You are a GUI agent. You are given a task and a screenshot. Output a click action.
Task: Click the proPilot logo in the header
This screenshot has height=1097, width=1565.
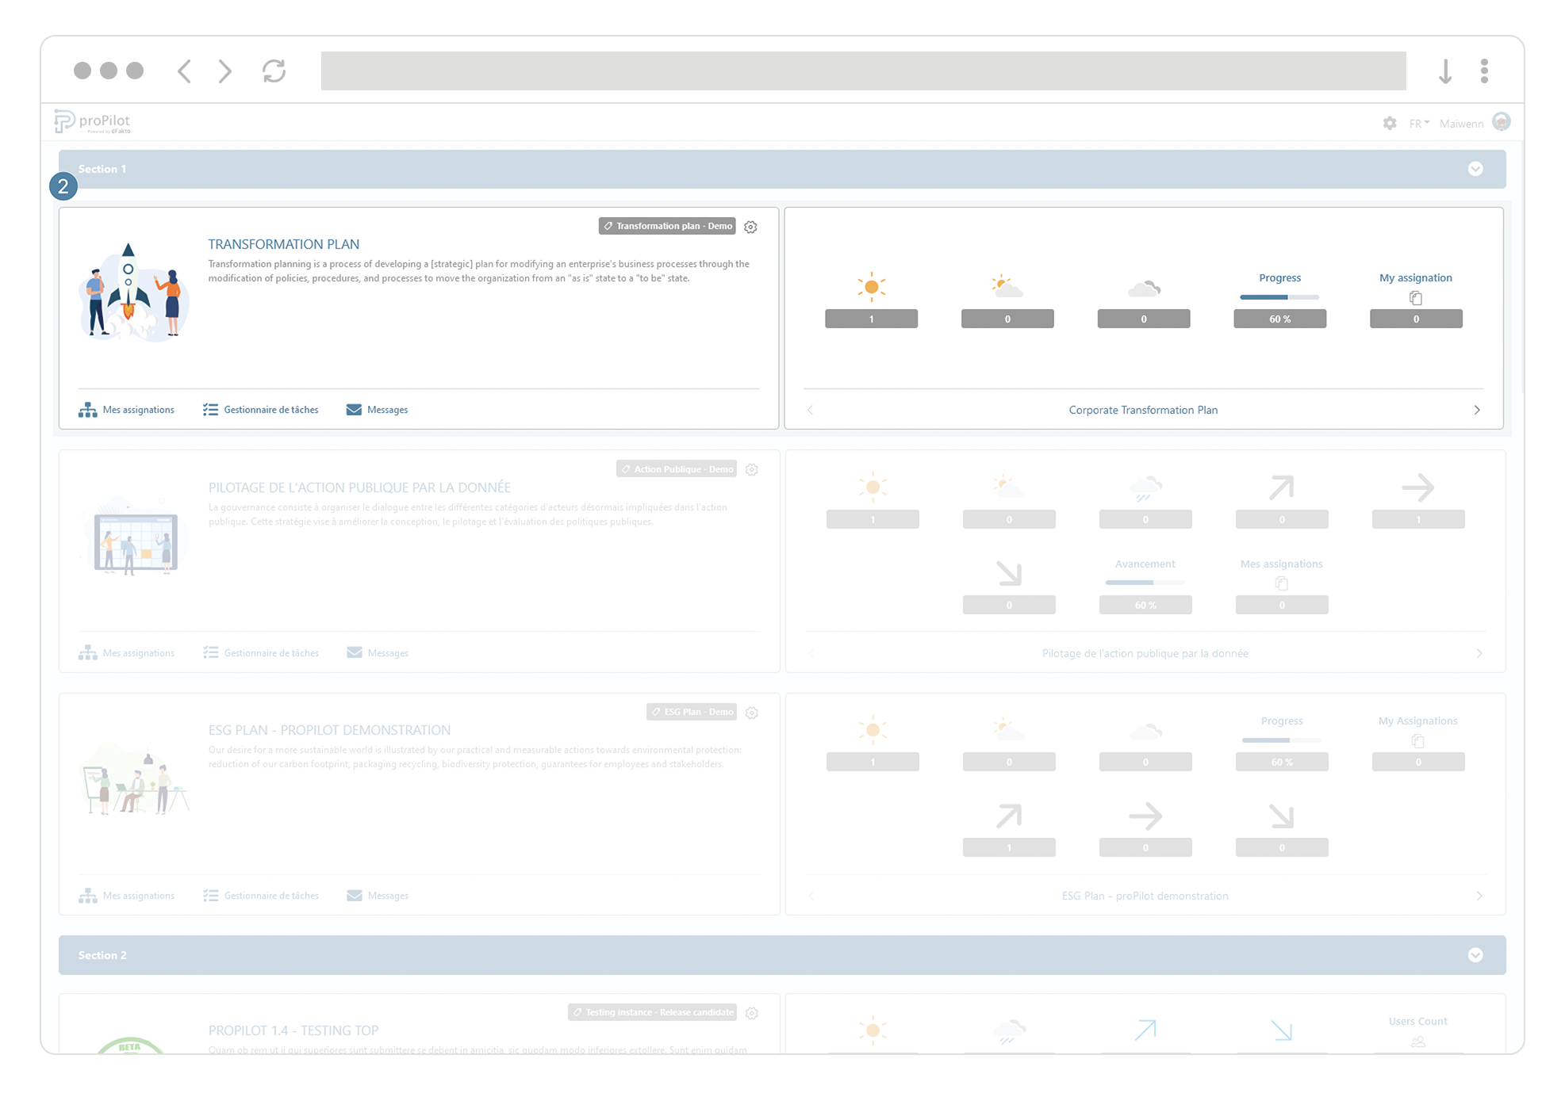90,120
